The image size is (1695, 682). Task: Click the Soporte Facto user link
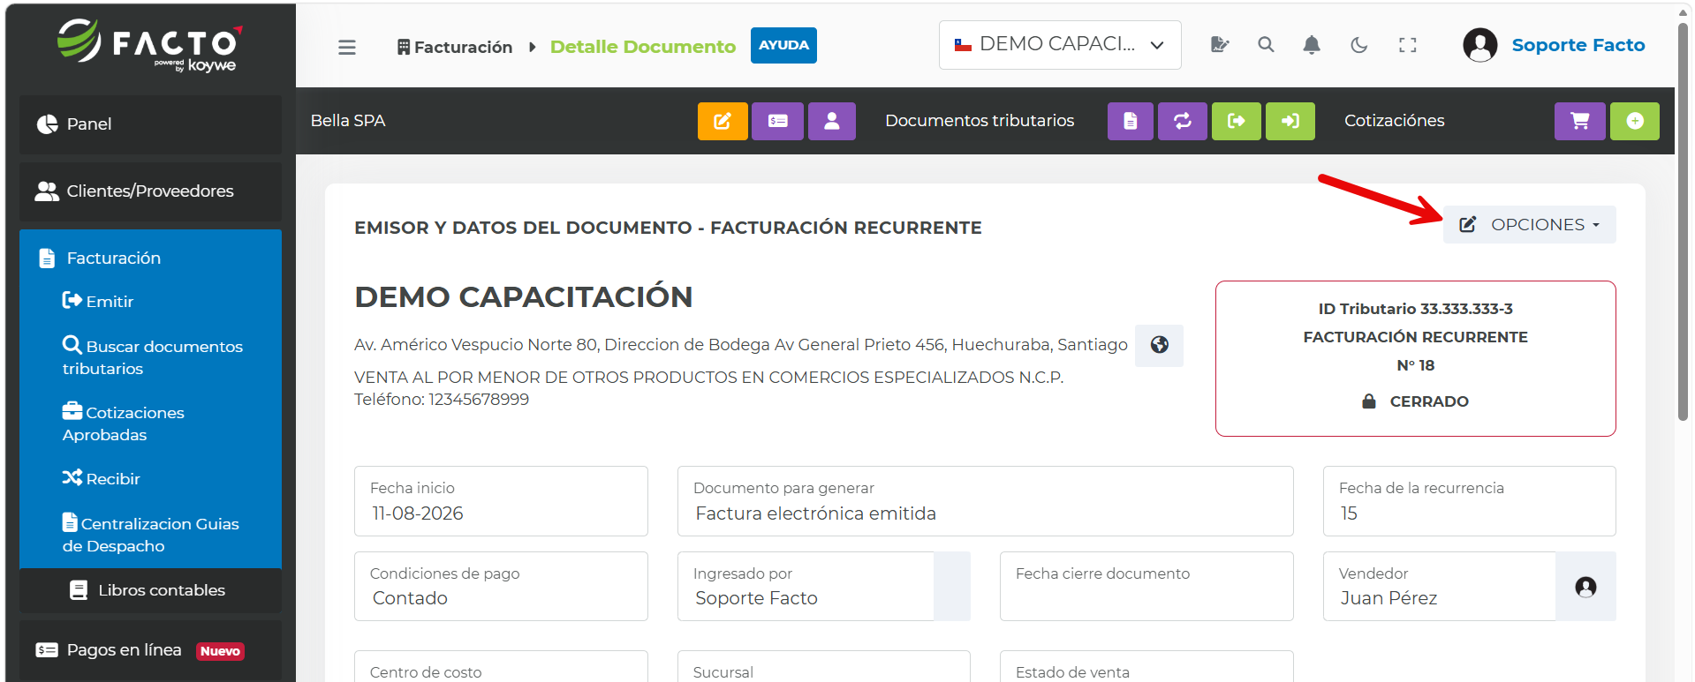pyautogui.click(x=1578, y=45)
